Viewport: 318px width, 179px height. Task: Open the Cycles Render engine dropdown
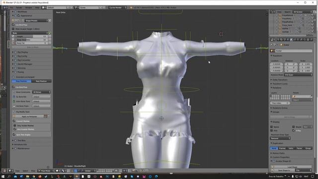[x=118, y=7]
